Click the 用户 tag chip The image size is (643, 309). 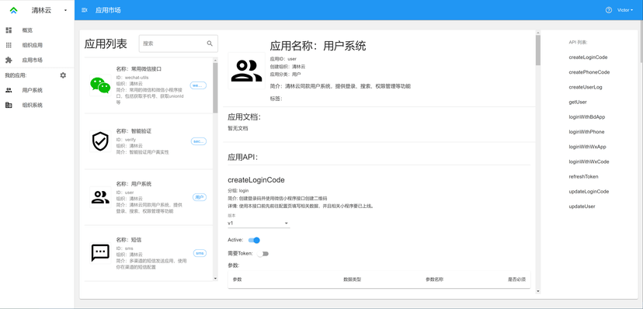[200, 197]
